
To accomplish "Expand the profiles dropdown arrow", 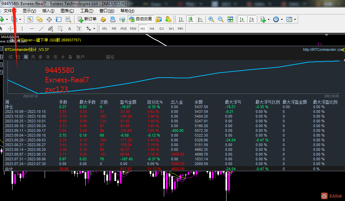I will [x=20, y=20].
